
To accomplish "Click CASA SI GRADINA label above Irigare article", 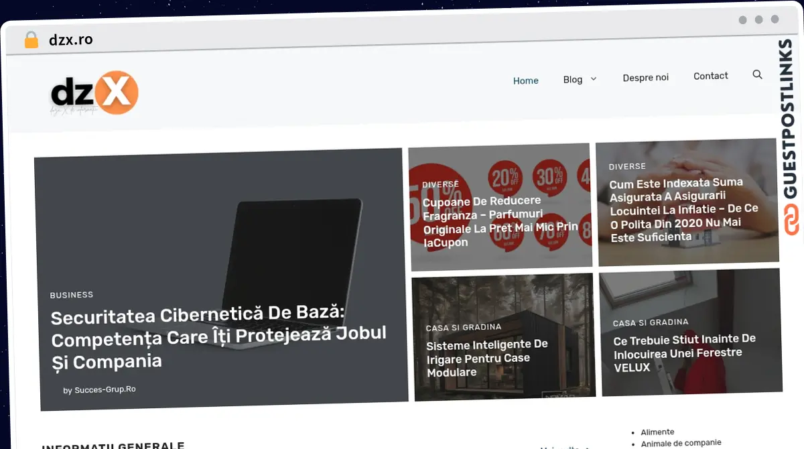I will point(464,328).
